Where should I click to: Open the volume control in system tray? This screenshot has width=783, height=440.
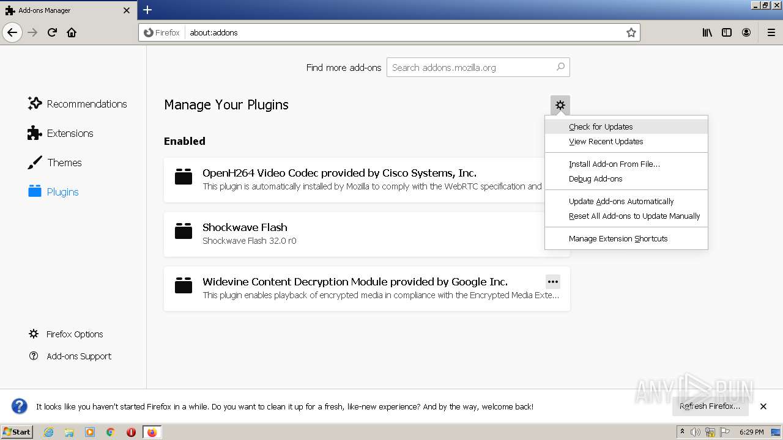pos(696,432)
